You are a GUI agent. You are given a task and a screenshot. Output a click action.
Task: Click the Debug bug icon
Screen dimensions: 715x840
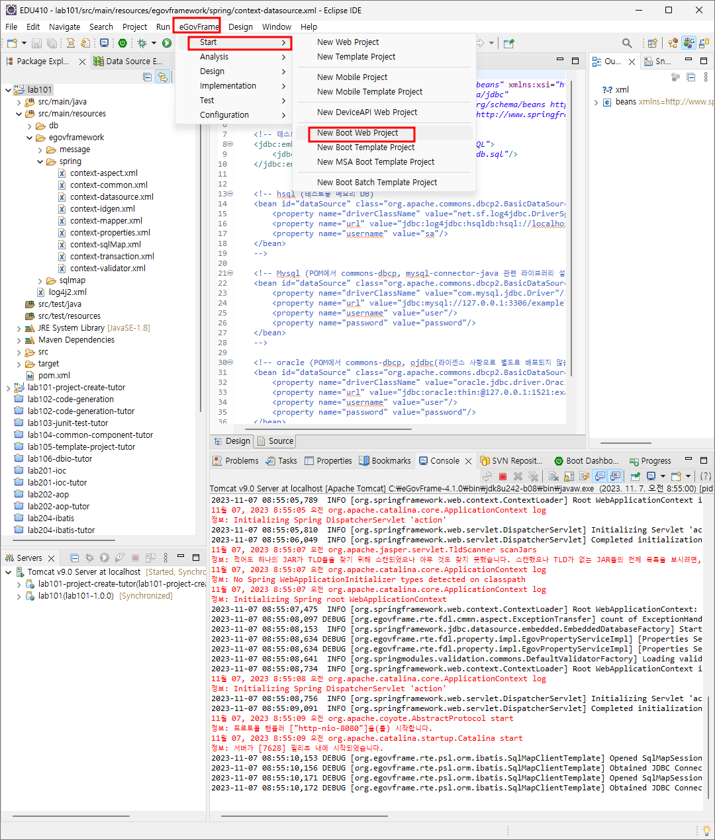tap(142, 43)
